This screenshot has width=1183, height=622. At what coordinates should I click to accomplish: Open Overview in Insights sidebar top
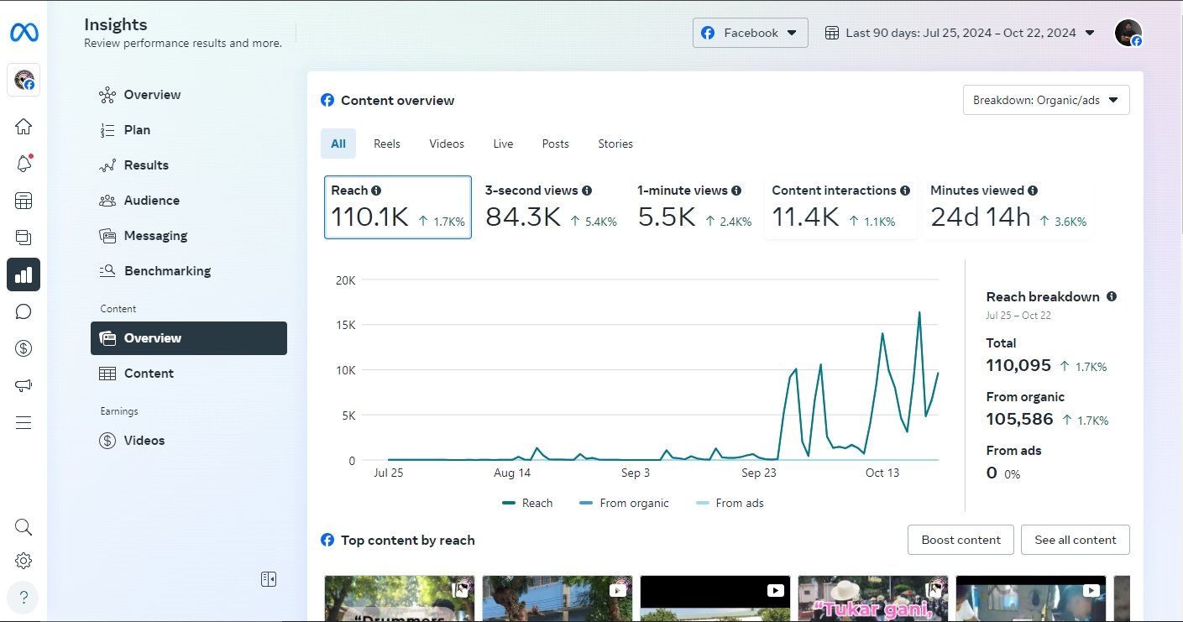(x=189, y=95)
